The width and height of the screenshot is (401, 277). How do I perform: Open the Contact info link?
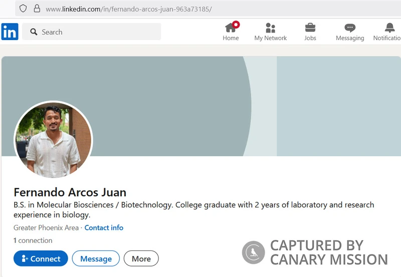104,228
